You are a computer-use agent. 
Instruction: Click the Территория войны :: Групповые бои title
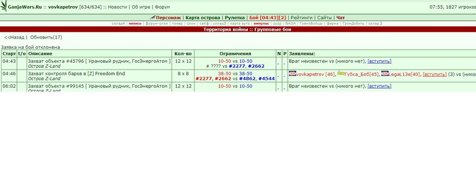[x=247, y=30]
